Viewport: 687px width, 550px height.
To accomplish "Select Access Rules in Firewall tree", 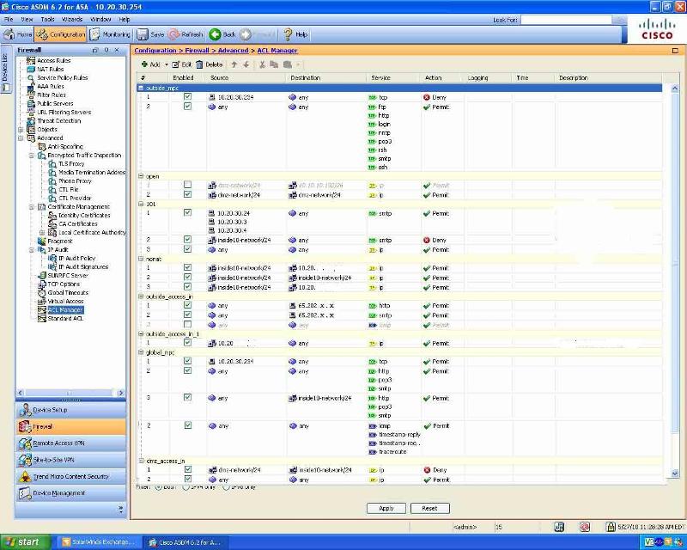I will click(53, 60).
